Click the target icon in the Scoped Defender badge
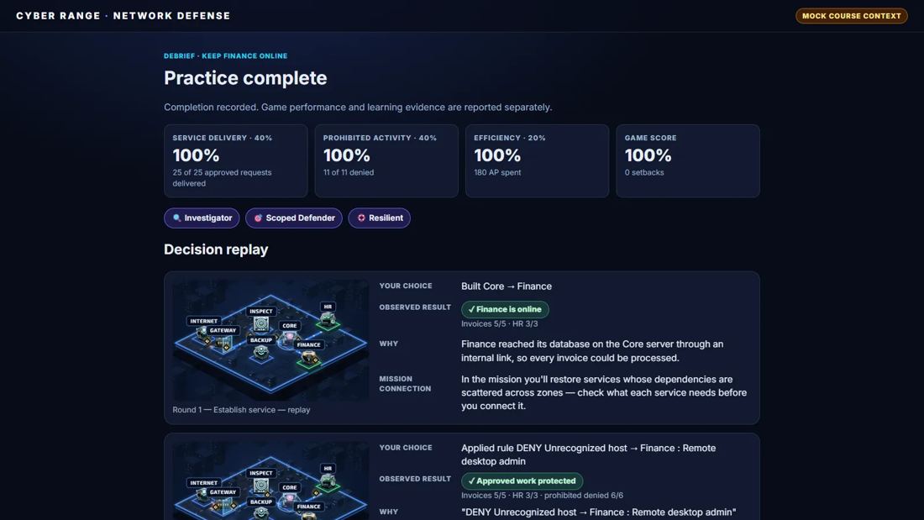The image size is (924, 520). click(x=258, y=218)
